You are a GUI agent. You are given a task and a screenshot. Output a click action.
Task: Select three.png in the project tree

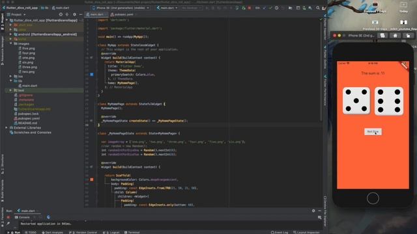point(27,67)
